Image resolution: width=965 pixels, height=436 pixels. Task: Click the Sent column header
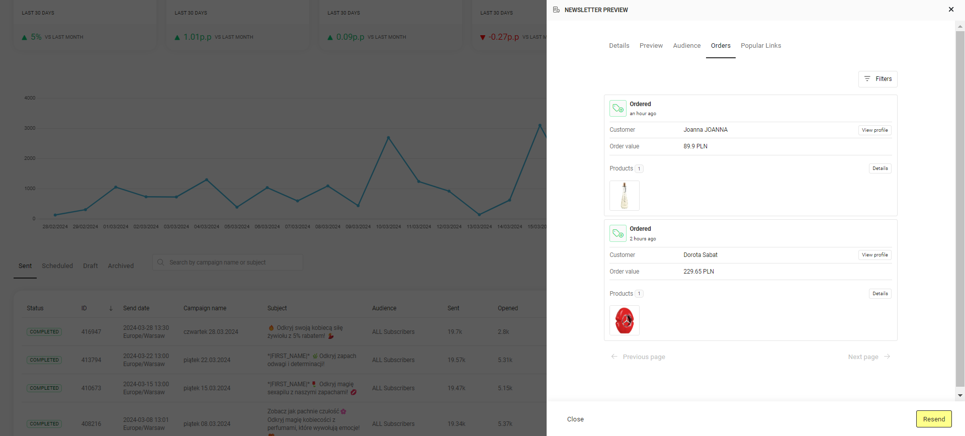(454, 308)
